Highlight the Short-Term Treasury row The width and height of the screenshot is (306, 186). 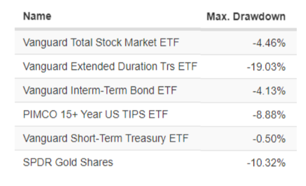(x=156, y=138)
